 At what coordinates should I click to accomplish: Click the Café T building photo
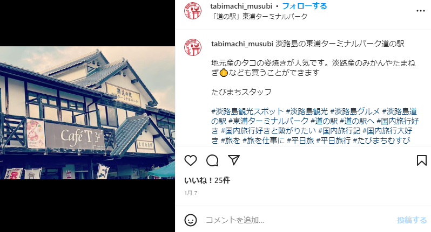coord(87,113)
